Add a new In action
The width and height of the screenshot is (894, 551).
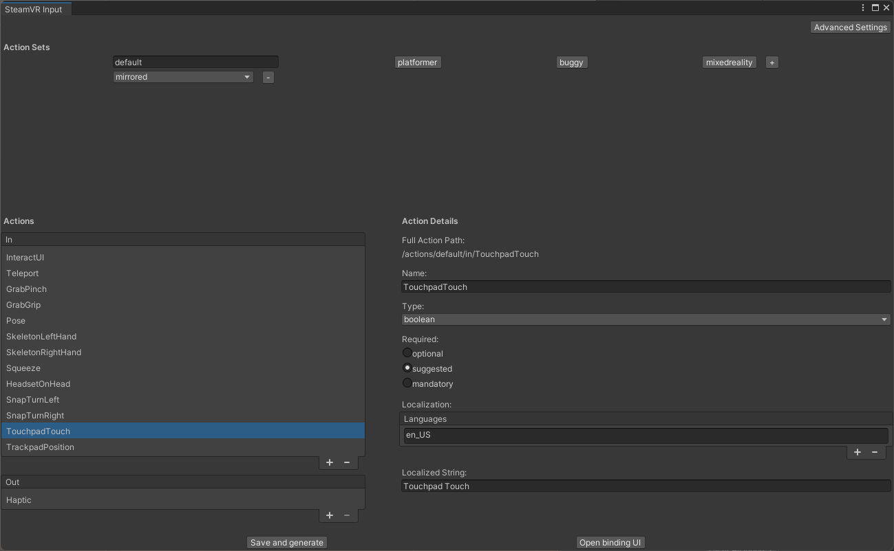coord(330,462)
